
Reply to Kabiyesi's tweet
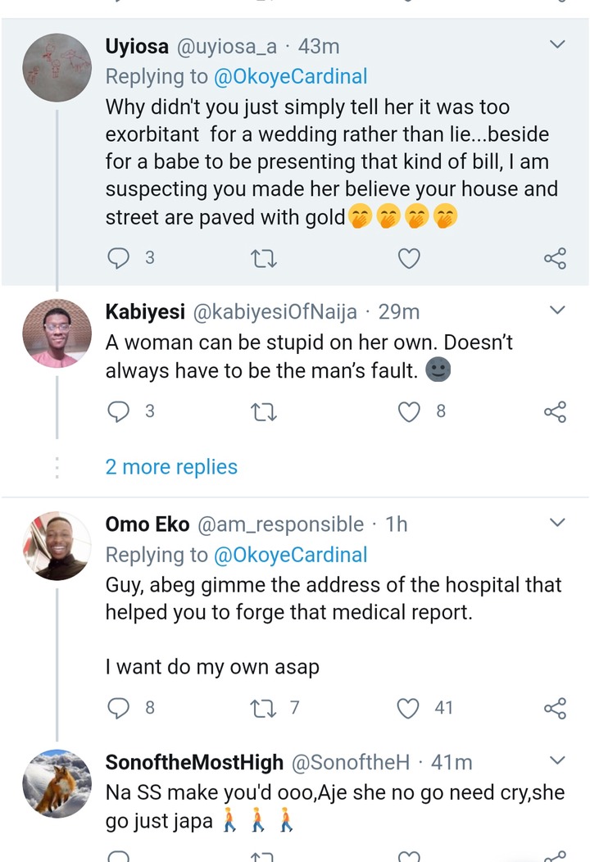click(120, 411)
